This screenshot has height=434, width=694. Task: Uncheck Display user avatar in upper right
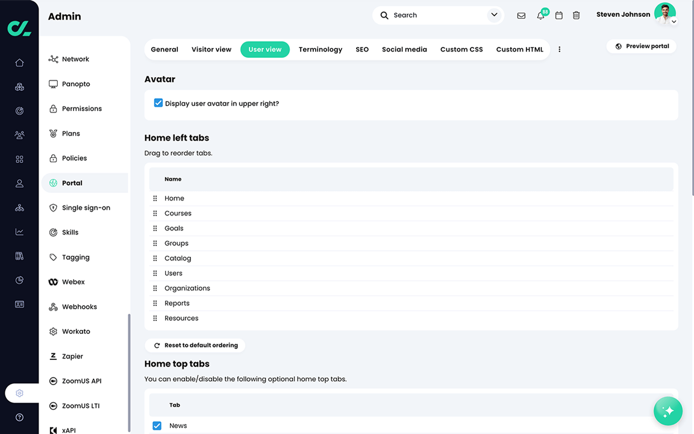click(158, 102)
